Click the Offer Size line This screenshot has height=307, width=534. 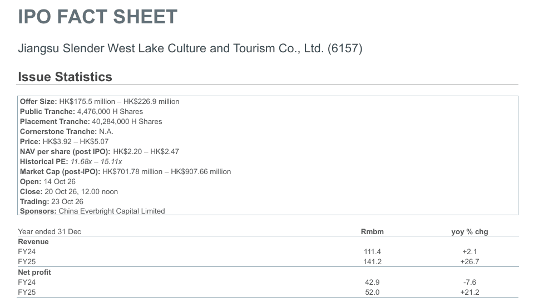tap(100, 101)
